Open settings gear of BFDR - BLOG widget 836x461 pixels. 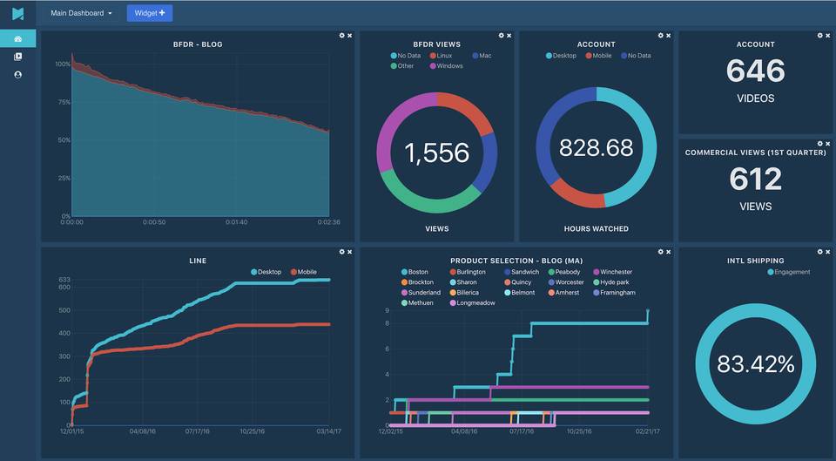click(x=341, y=36)
